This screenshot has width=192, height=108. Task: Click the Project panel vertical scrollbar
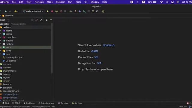[x=52, y=48]
